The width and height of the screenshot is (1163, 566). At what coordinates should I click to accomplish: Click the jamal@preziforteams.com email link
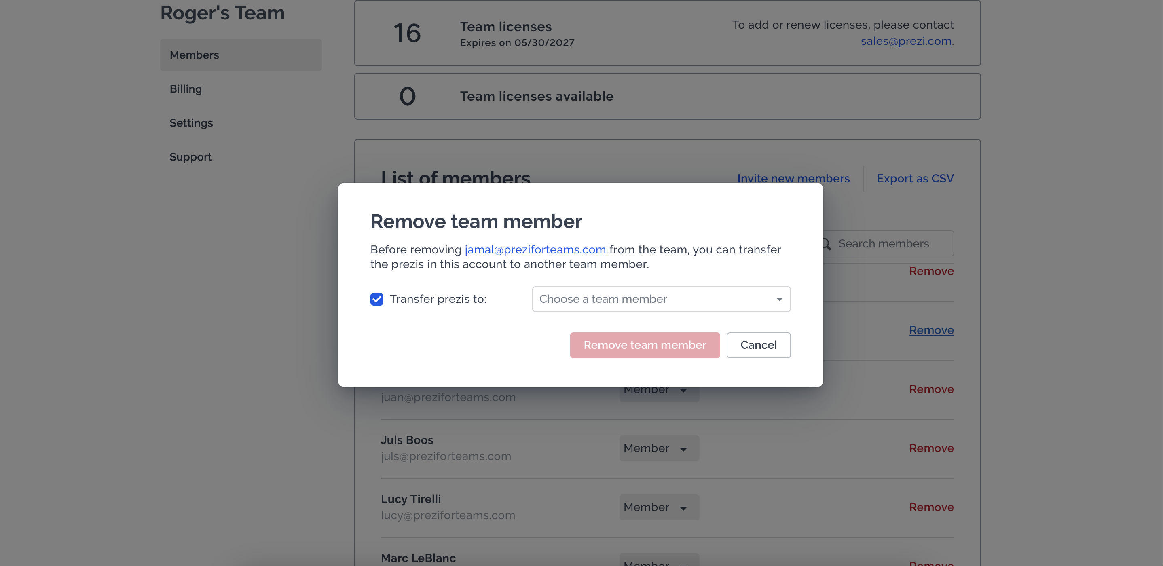[535, 249]
